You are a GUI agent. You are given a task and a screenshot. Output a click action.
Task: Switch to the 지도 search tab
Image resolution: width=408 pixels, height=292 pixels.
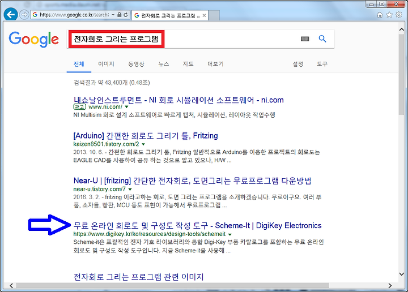[x=188, y=64]
